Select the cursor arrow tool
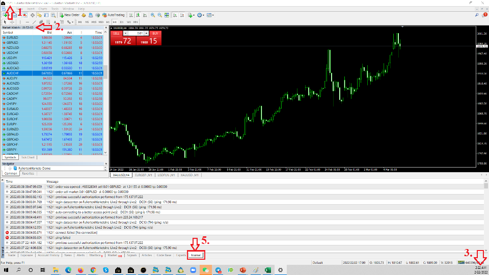The image size is (489, 275). pos(5,22)
